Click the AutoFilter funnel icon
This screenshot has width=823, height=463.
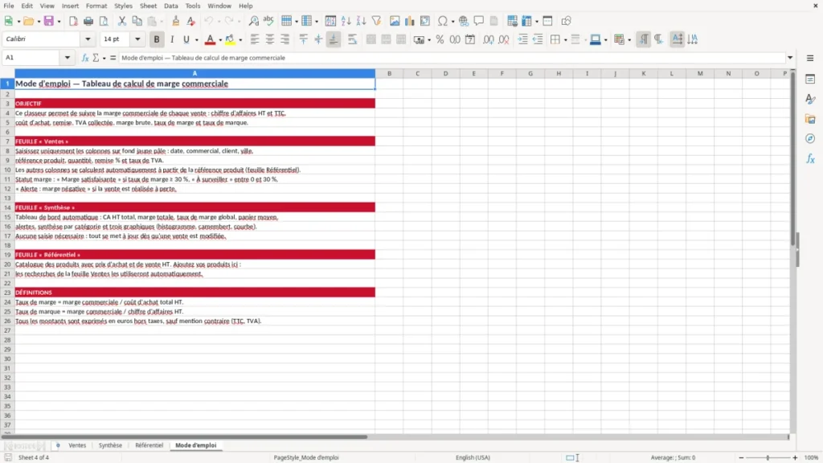[x=376, y=21]
